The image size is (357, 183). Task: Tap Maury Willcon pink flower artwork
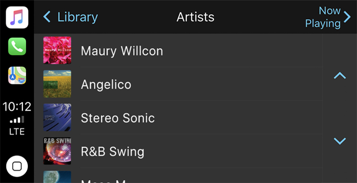[57, 50]
